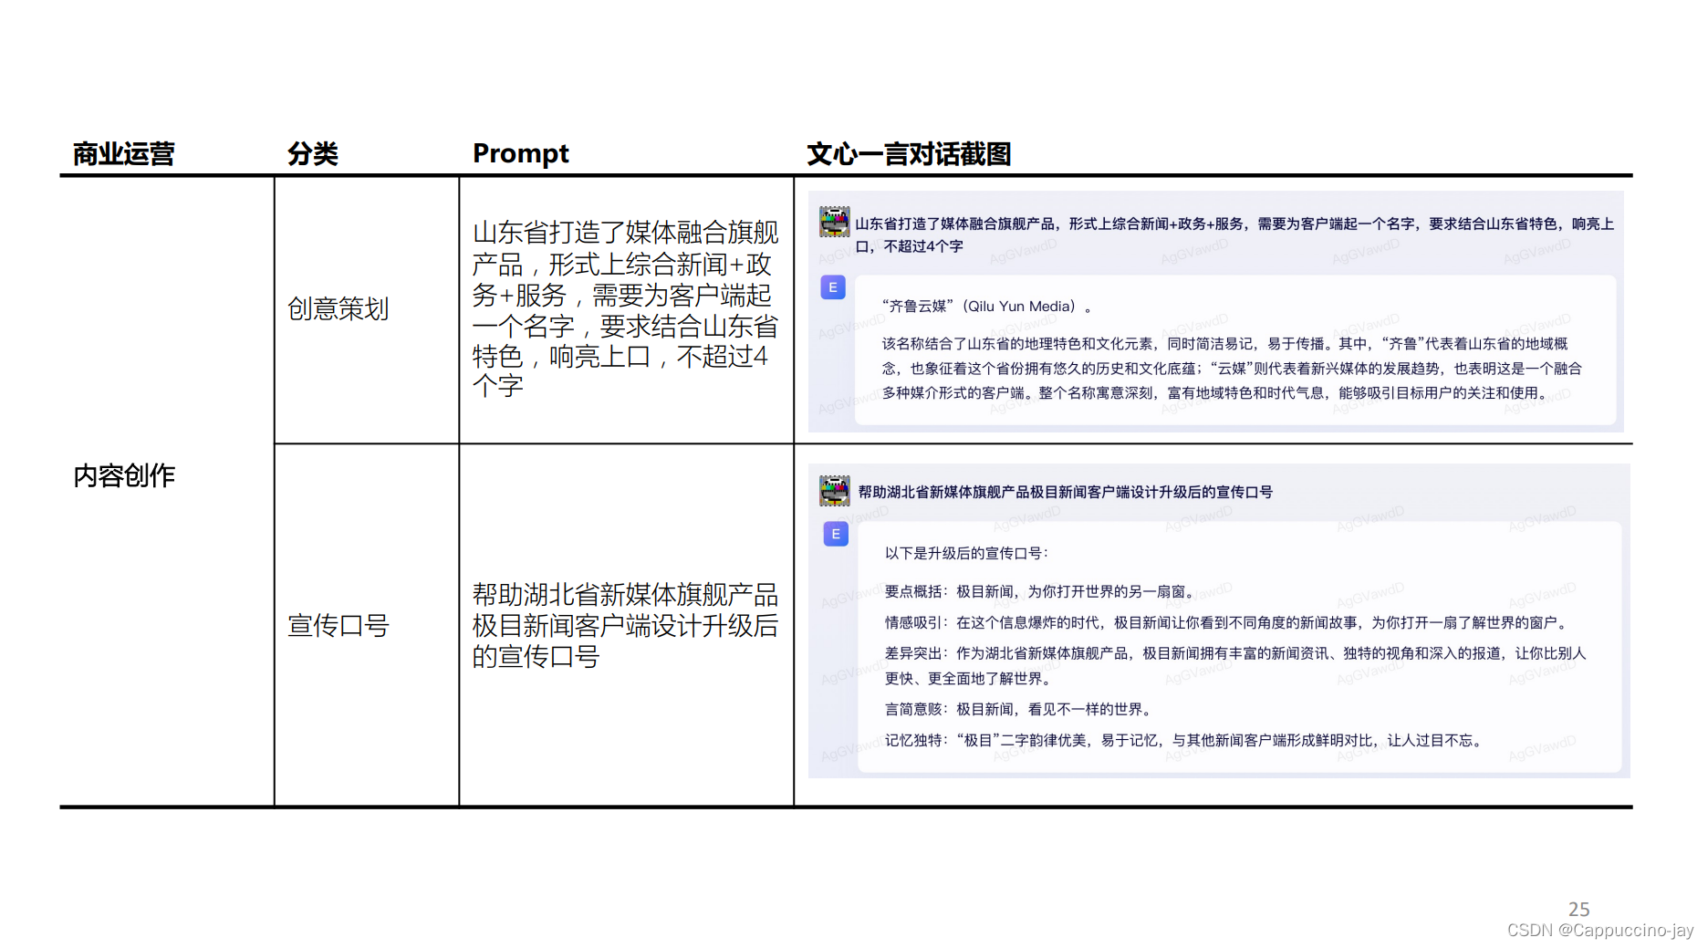Click the page number 25

[x=1579, y=910]
